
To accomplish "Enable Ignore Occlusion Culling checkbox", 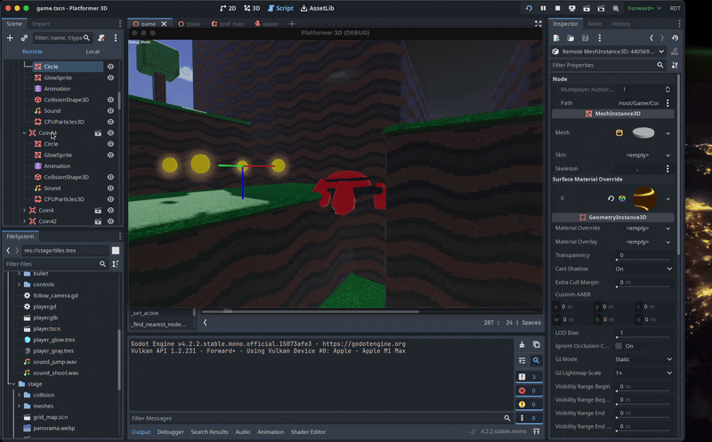I will pos(618,345).
